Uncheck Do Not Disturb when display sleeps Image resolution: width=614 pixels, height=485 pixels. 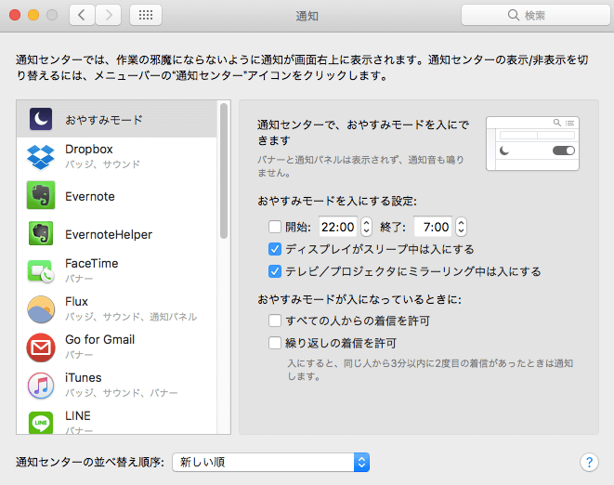pyautogui.click(x=275, y=249)
